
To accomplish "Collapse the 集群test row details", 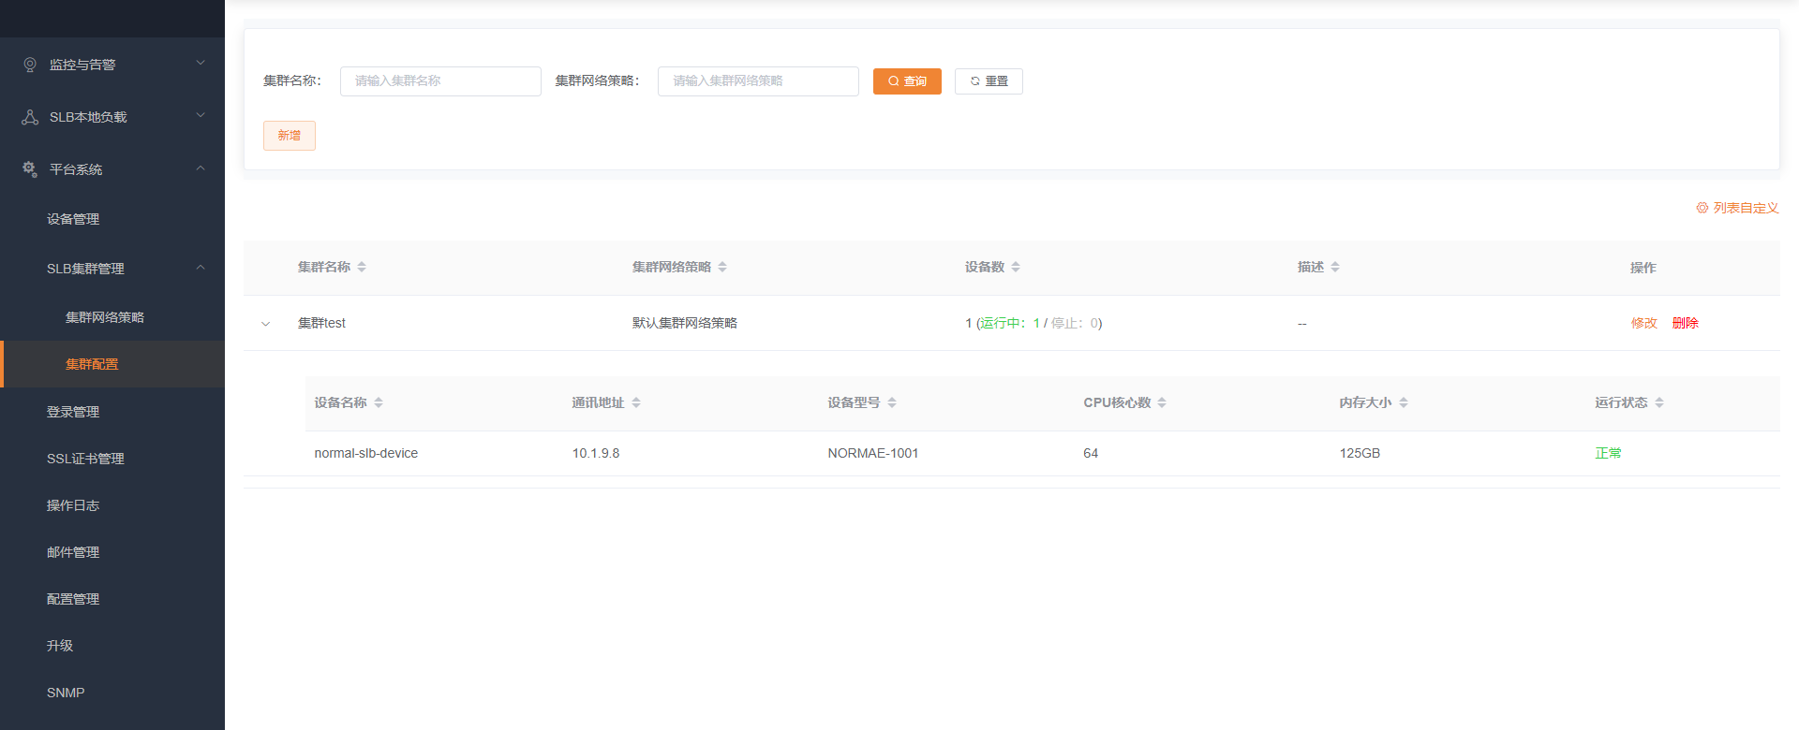I will (x=266, y=324).
